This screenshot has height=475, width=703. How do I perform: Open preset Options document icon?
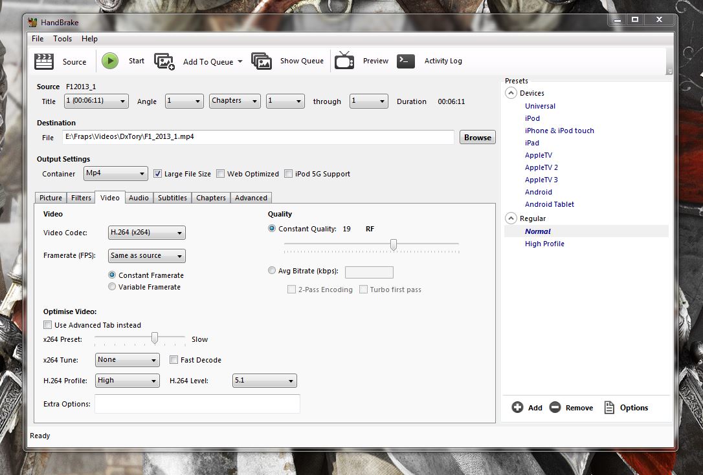pos(608,407)
